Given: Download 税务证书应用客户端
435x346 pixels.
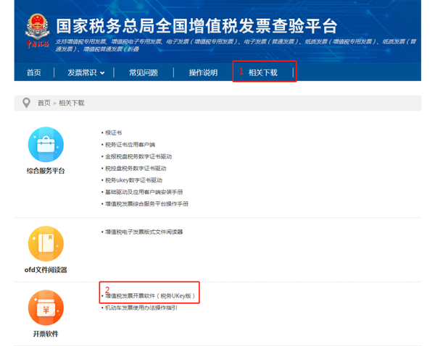Looking at the screenshot, I should click(130, 145).
